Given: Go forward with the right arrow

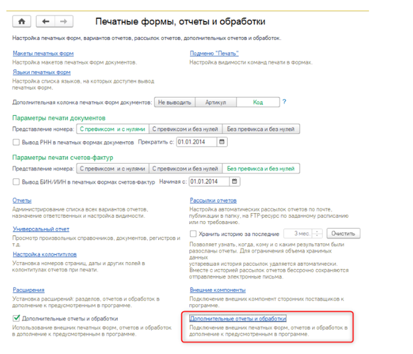Looking at the screenshot, I should pos(63,21).
